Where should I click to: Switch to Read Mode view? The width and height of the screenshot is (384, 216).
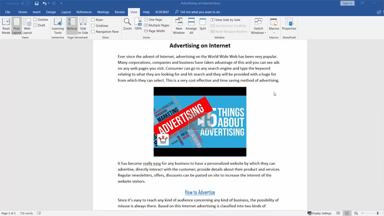6,25
